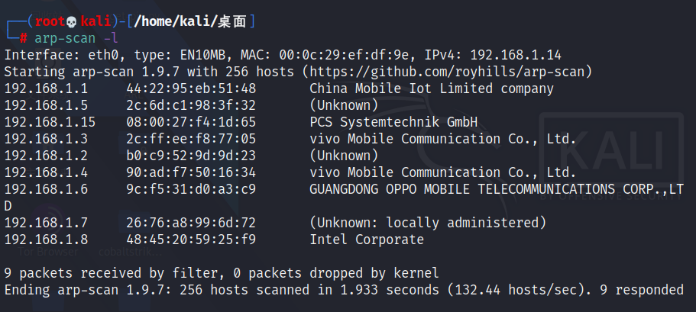Click the Intel Corporate vendor name
Screen dimensions: 696x312
[367, 240]
